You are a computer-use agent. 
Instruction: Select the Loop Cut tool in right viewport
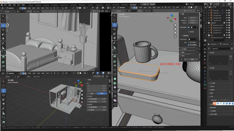(x=115, y=70)
